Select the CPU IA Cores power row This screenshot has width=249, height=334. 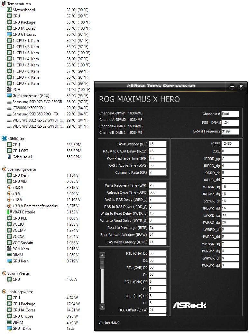click(x=43, y=310)
